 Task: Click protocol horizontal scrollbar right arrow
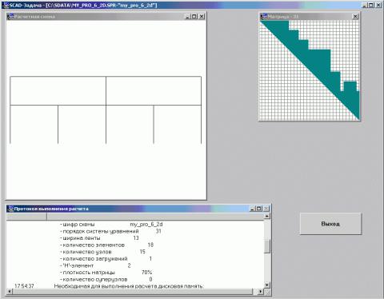261,292
